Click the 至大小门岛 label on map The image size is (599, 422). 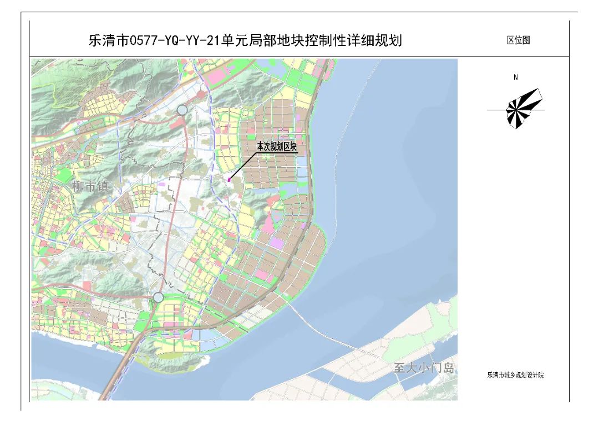coord(424,368)
